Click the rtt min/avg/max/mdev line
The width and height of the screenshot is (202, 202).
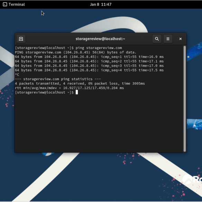[x=69, y=88]
